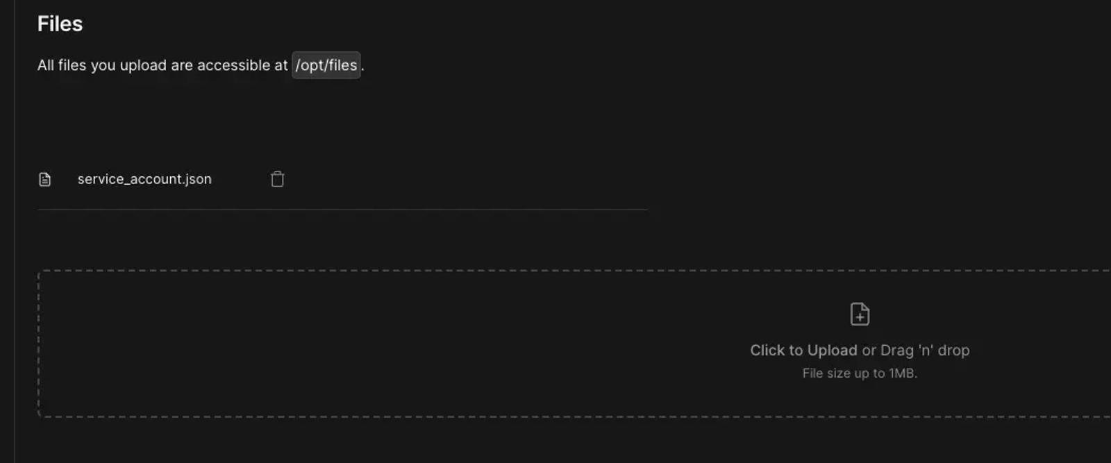Click the /opt/files path chip
The image size is (1111, 463).
[x=326, y=65]
